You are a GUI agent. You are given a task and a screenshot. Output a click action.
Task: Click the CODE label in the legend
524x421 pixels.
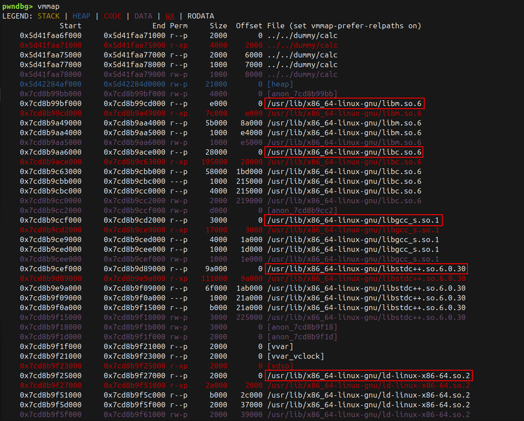point(113,16)
